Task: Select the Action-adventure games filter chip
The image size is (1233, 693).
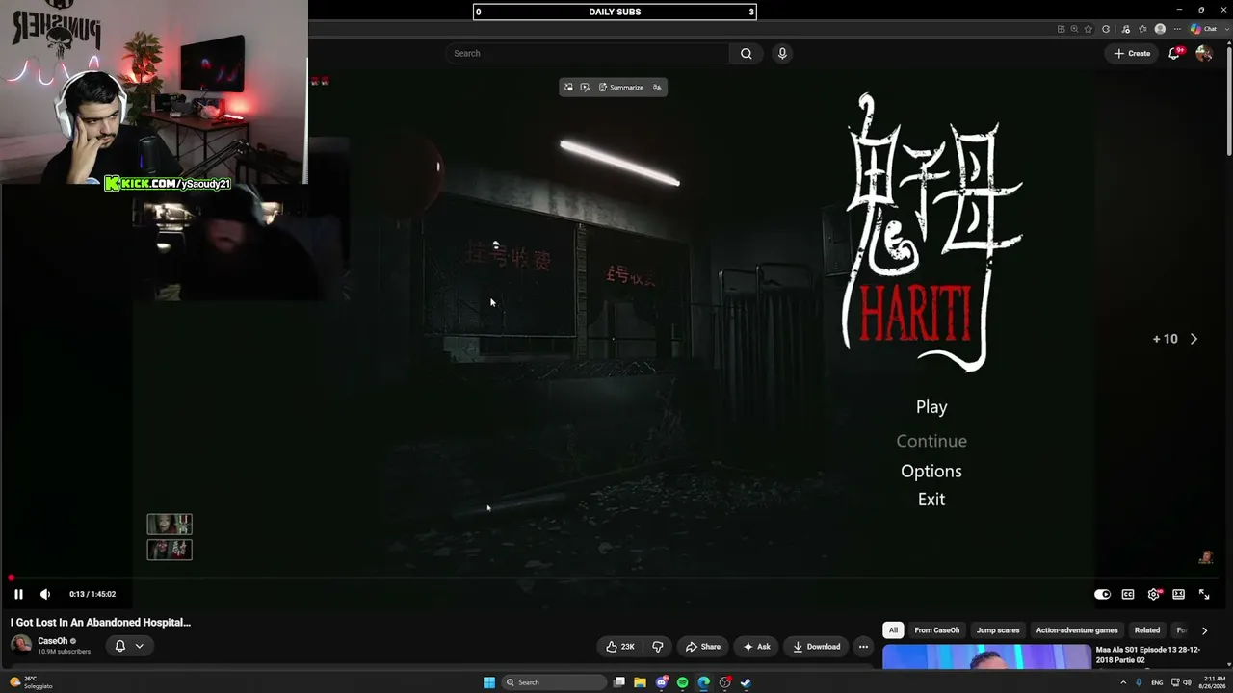Action: pyautogui.click(x=1077, y=630)
